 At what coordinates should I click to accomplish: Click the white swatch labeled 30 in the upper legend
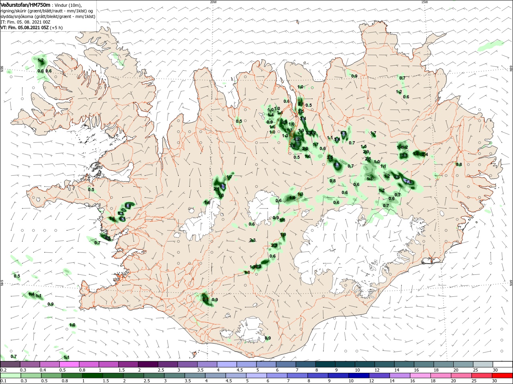[x=503, y=364]
